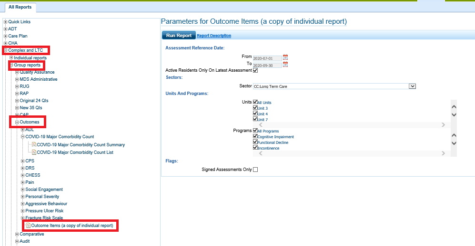Select Individual reports in the tree

30,58
